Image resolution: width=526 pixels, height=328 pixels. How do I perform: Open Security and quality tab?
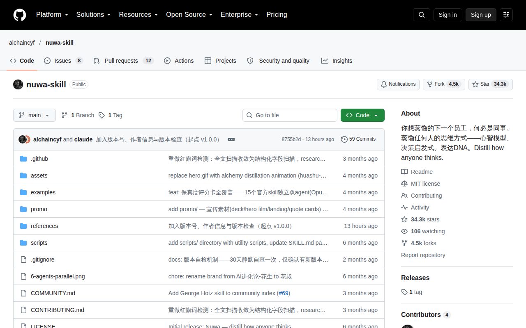click(x=278, y=61)
